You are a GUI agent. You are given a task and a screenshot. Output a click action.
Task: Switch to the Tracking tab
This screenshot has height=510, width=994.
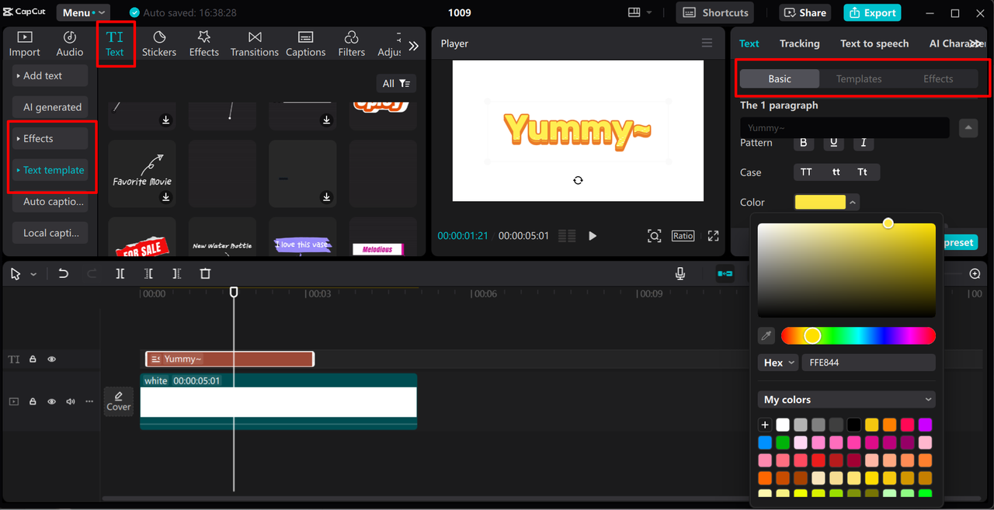(800, 43)
